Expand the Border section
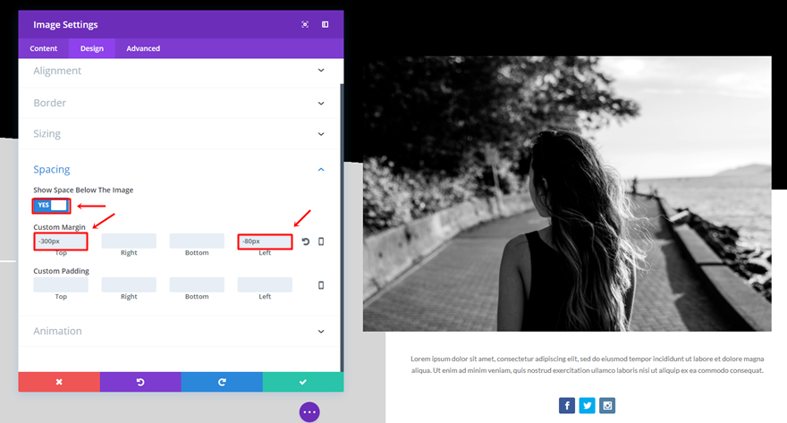 180,103
